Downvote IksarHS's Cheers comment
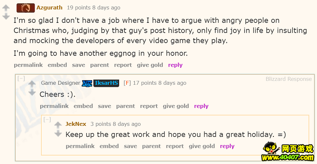The height and width of the screenshot is (164, 317). [32, 92]
